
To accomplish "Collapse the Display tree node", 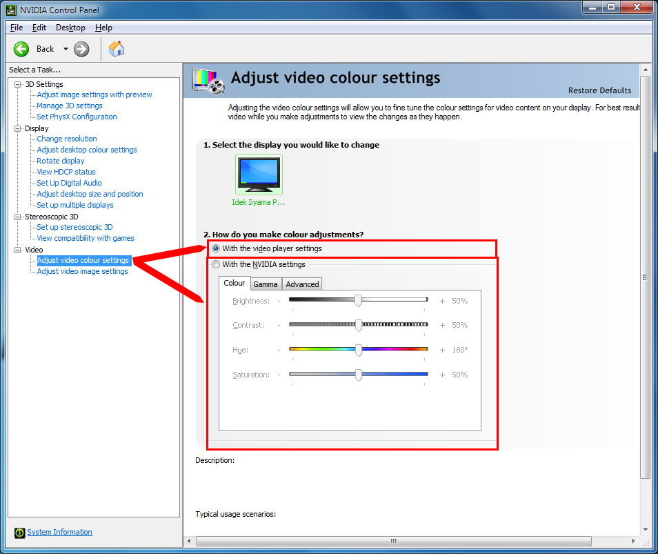I will click(x=18, y=128).
